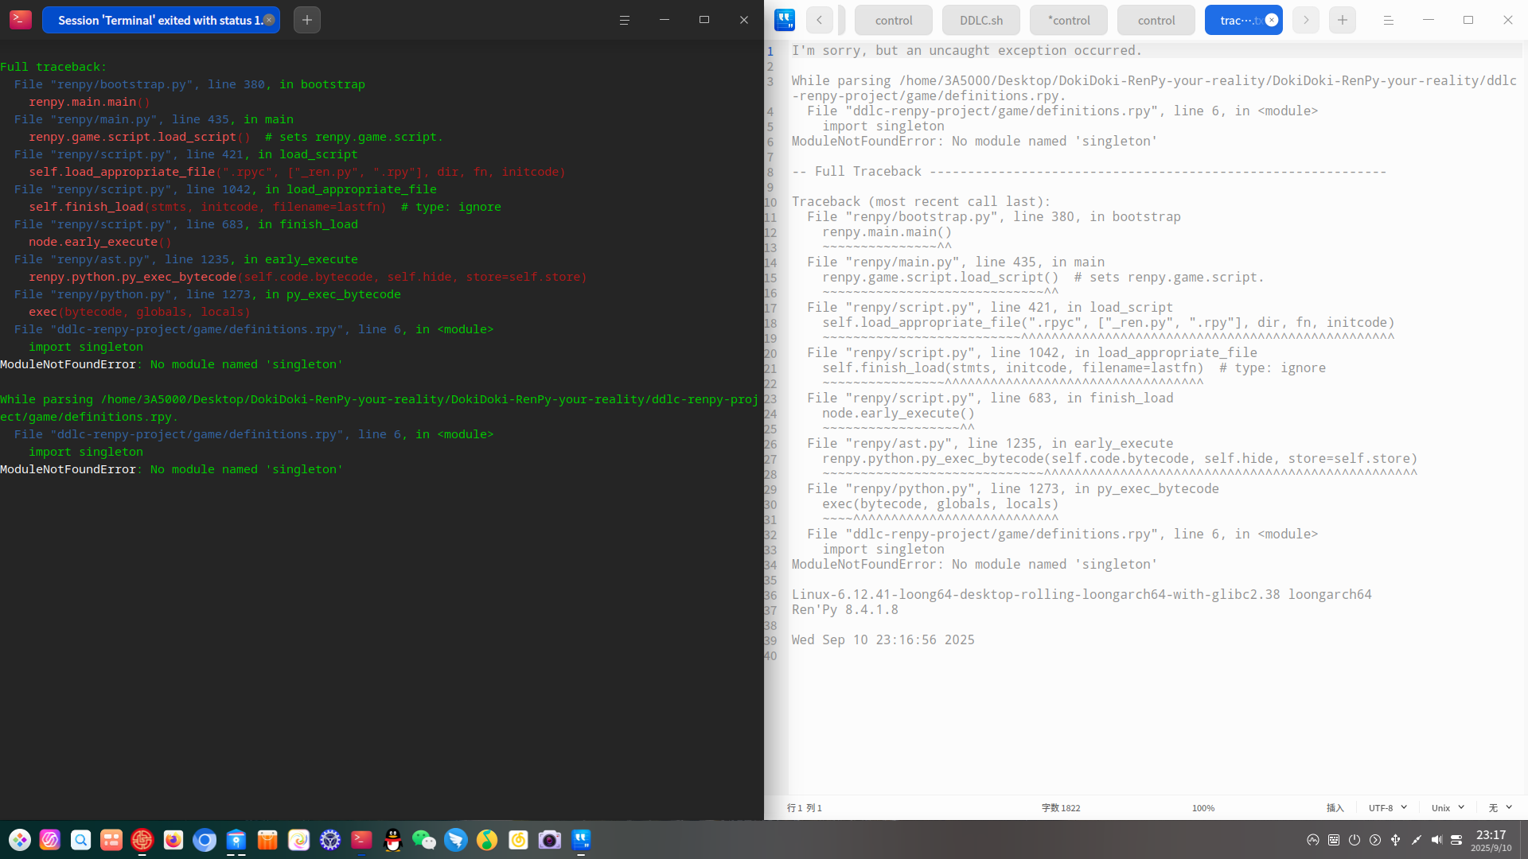The image size is (1528, 859).
Task: Switch to the modified *control tab
Action: 1068,21
